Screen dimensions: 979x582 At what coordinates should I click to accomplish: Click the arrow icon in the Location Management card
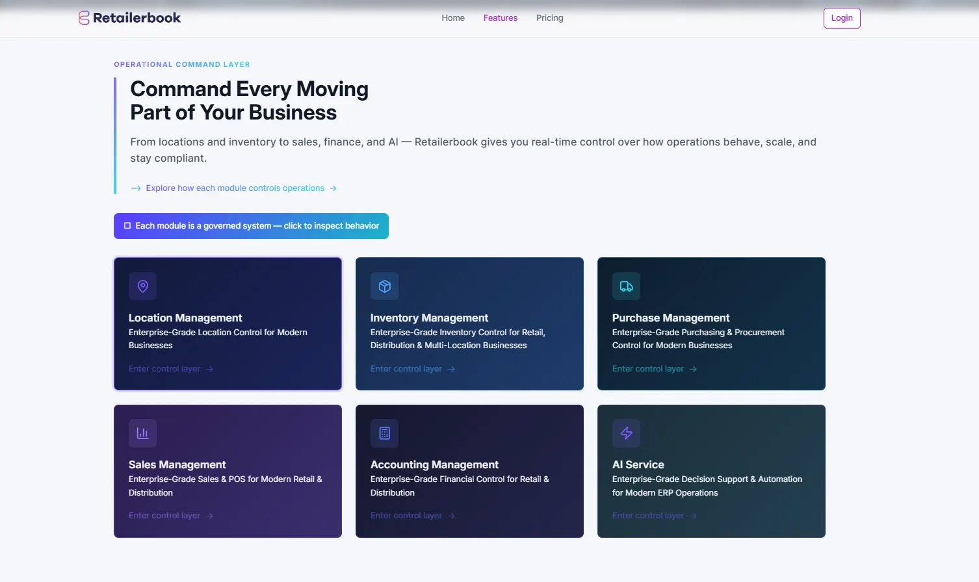click(209, 369)
